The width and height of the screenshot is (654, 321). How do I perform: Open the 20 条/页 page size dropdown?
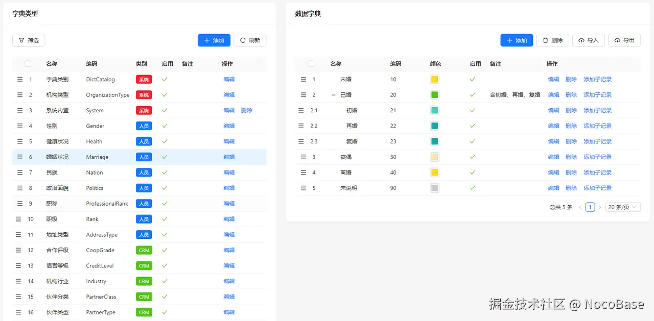(x=623, y=207)
